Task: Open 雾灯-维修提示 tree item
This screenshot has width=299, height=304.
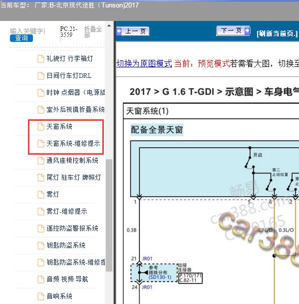Action: pos(67,211)
